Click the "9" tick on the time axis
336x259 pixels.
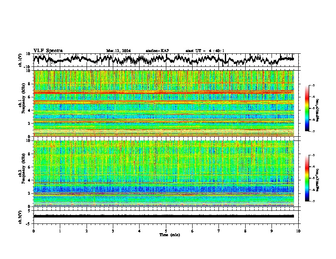tap(272, 231)
